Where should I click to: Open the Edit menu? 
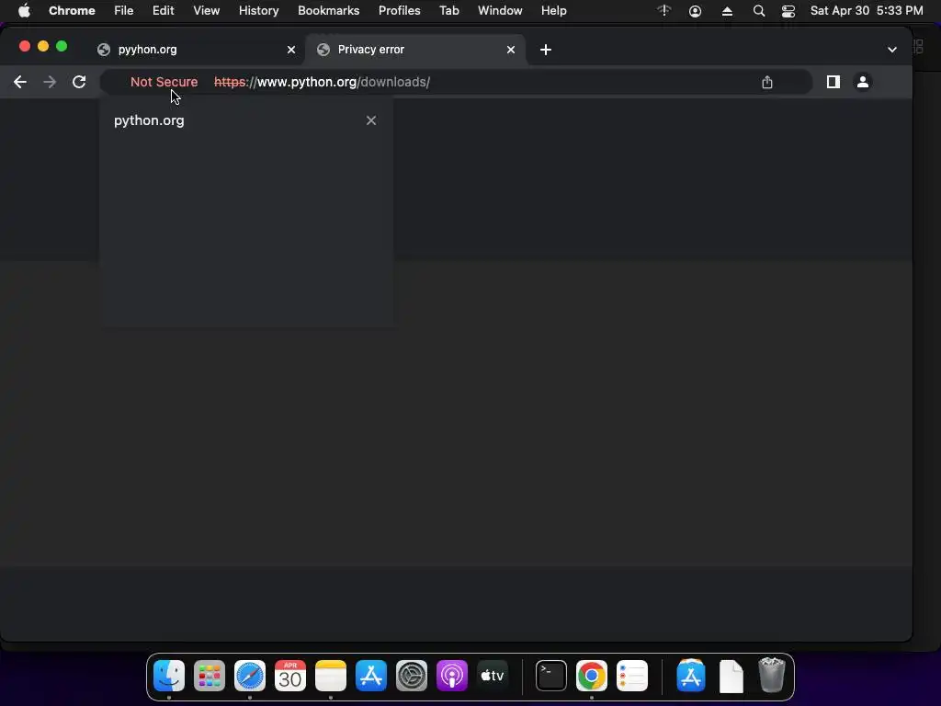click(163, 11)
